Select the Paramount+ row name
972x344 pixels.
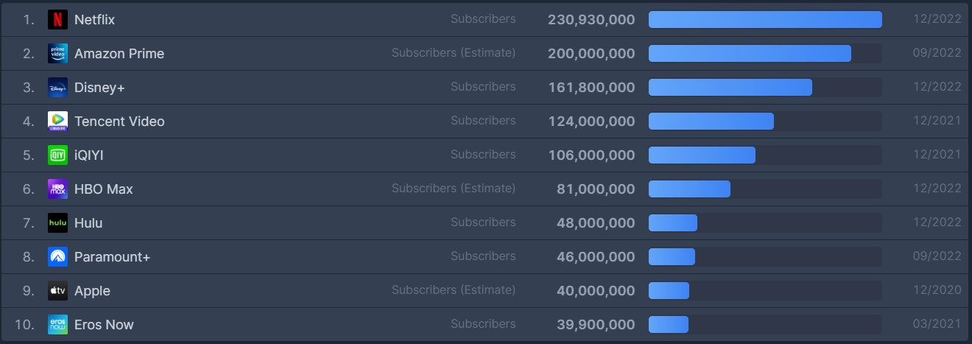tap(112, 257)
